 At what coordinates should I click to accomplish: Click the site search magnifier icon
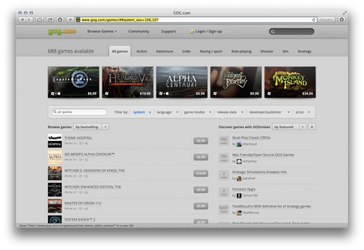pyautogui.click(x=273, y=32)
